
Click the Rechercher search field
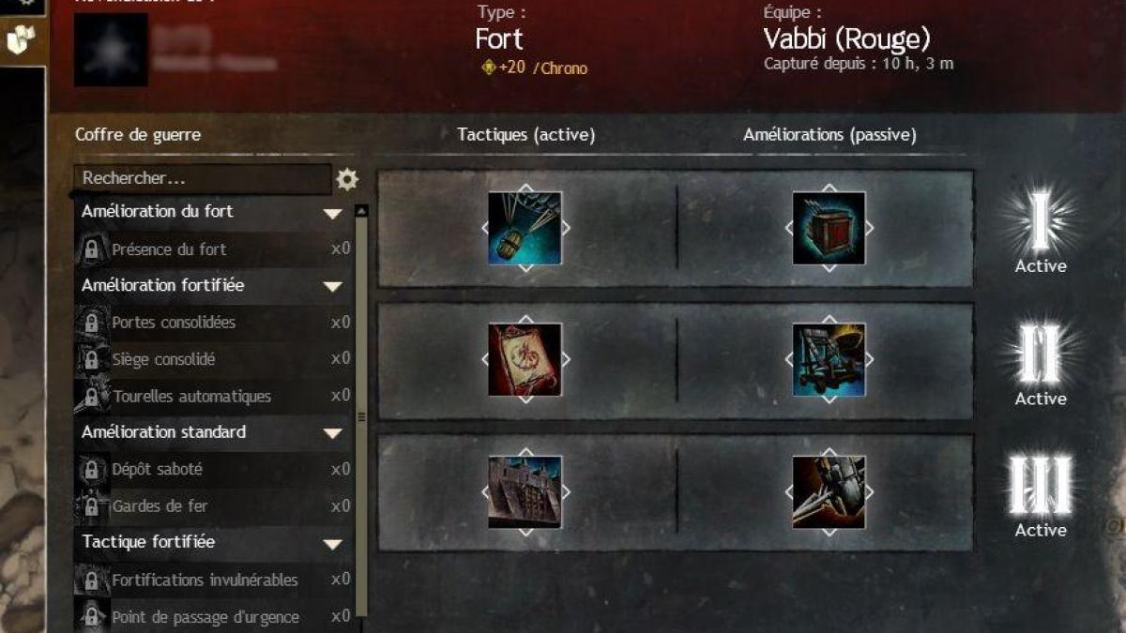pyautogui.click(x=203, y=178)
